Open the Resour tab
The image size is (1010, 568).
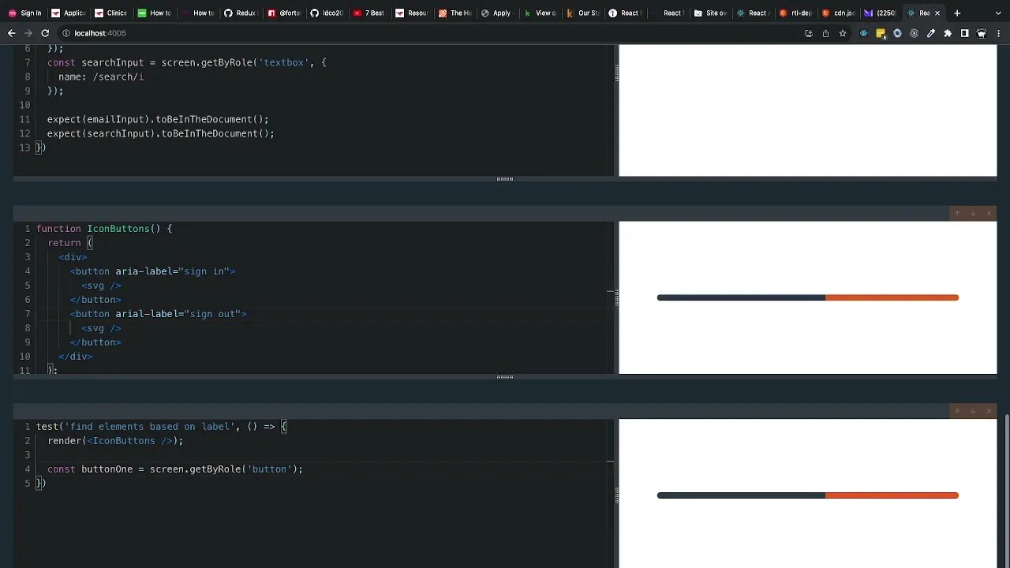(x=412, y=13)
